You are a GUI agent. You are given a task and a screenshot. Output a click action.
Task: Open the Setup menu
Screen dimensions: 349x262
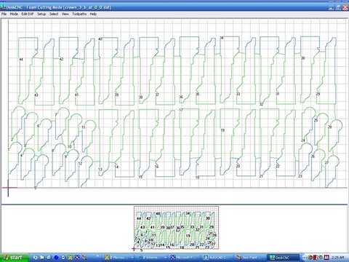coord(41,14)
